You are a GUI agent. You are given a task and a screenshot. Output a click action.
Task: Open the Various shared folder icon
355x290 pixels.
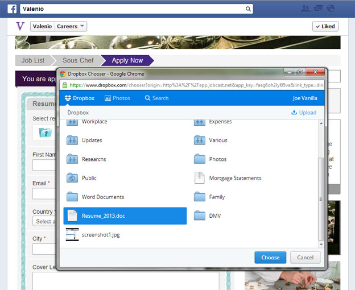point(200,140)
